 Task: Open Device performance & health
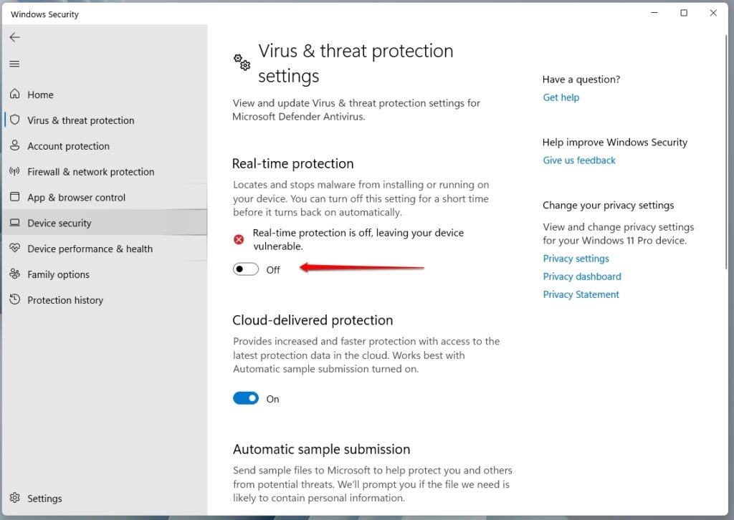[90, 249]
